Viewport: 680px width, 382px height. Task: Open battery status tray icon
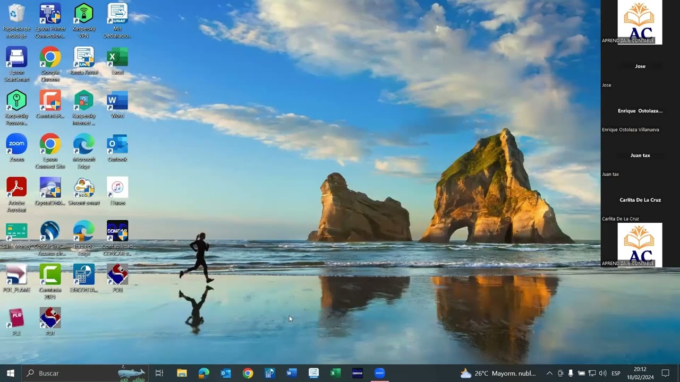coord(581,373)
